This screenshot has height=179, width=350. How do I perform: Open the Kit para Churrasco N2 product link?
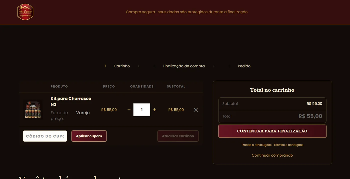pyautogui.click(x=71, y=101)
